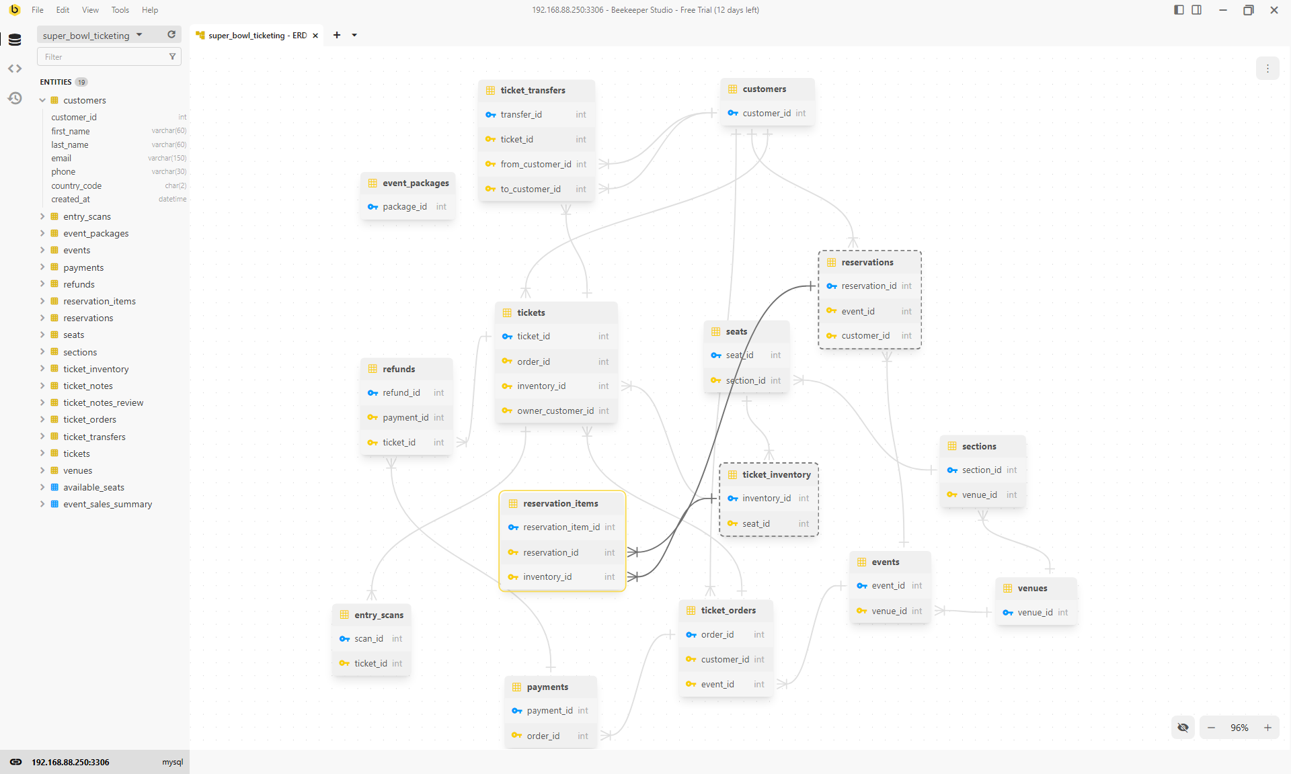Click the owner_customer_id field in tickets table
Viewport: 1291px width, 774px height.
point(556,411)
